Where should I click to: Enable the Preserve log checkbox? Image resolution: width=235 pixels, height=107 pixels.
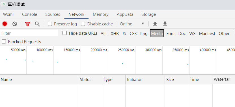point(50,24)
